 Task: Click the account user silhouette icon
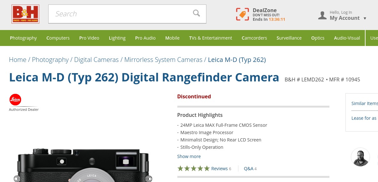322,15
